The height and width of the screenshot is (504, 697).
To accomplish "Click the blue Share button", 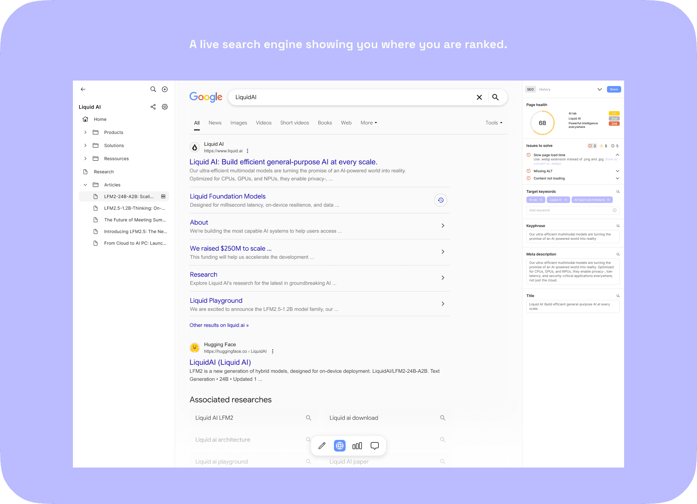I will [x=614, y=89].
